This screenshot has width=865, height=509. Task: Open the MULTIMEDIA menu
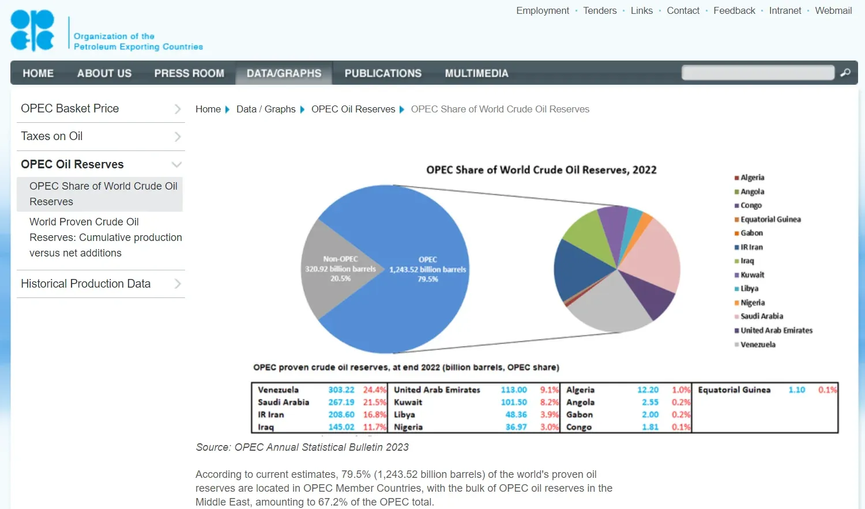pyautogui.click(x=476, y=73)
